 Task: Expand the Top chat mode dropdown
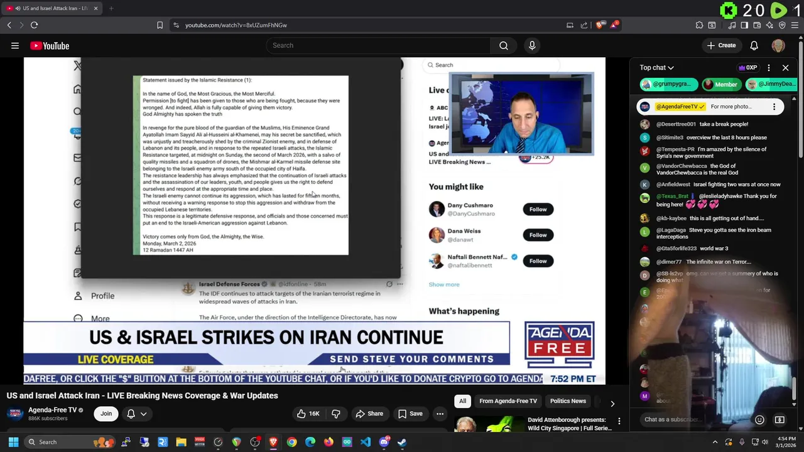pyautogui.click(x=656, y=67)
